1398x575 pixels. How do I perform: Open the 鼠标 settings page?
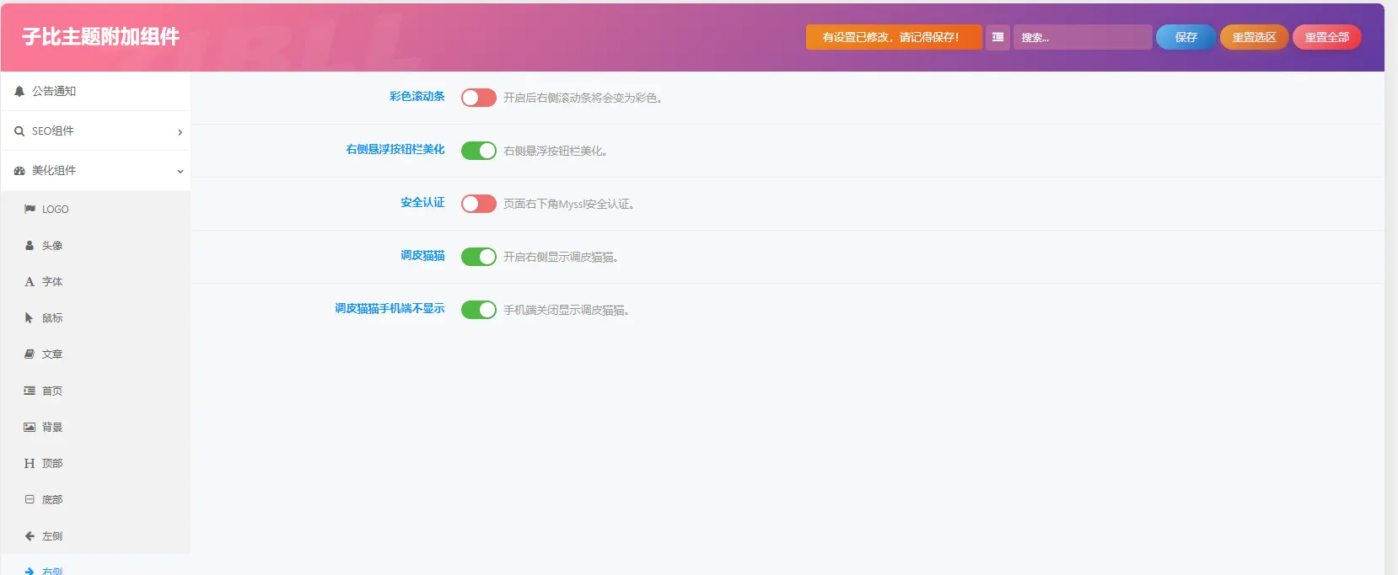pos(95,317)
